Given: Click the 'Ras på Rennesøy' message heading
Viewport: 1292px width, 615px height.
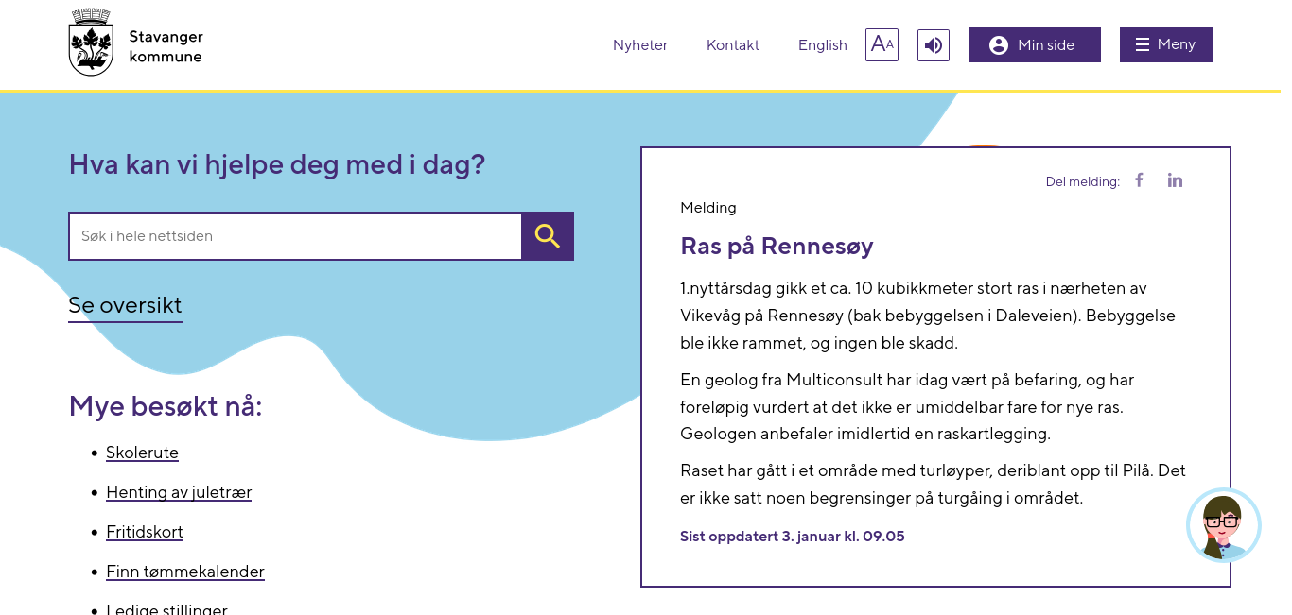Looking at the screenshot, I should (777, 246).
